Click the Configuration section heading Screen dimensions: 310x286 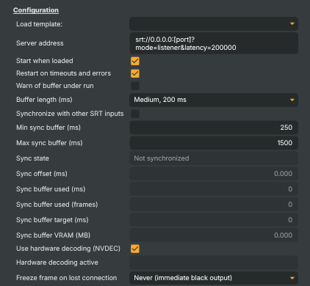pos(36,10)
